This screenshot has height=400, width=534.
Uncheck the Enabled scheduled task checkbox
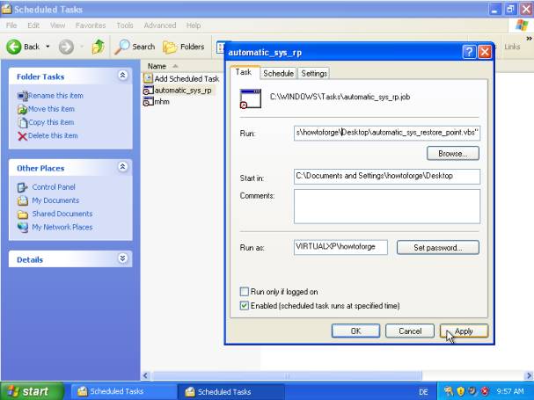tap(245, 305)
